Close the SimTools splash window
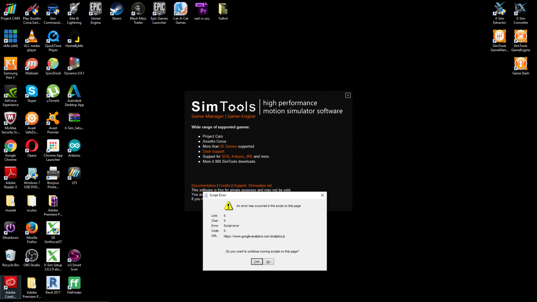This screenshot has width=537, height=302. pyautogui.click(x=348, y=95)
